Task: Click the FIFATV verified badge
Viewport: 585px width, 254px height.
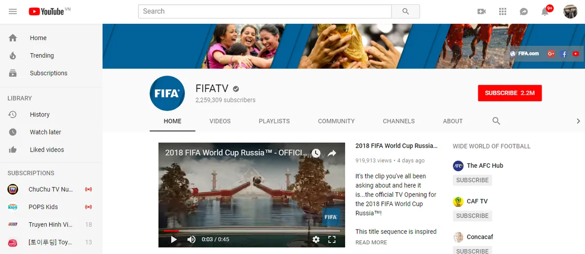Action: tap(236, 89)
